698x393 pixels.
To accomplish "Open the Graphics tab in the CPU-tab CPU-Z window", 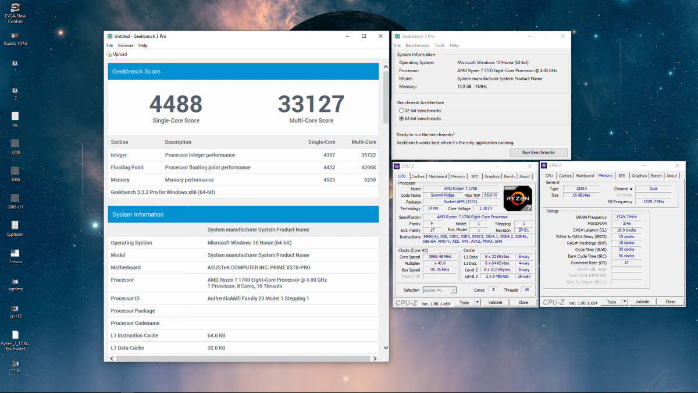I will (492, 176).
